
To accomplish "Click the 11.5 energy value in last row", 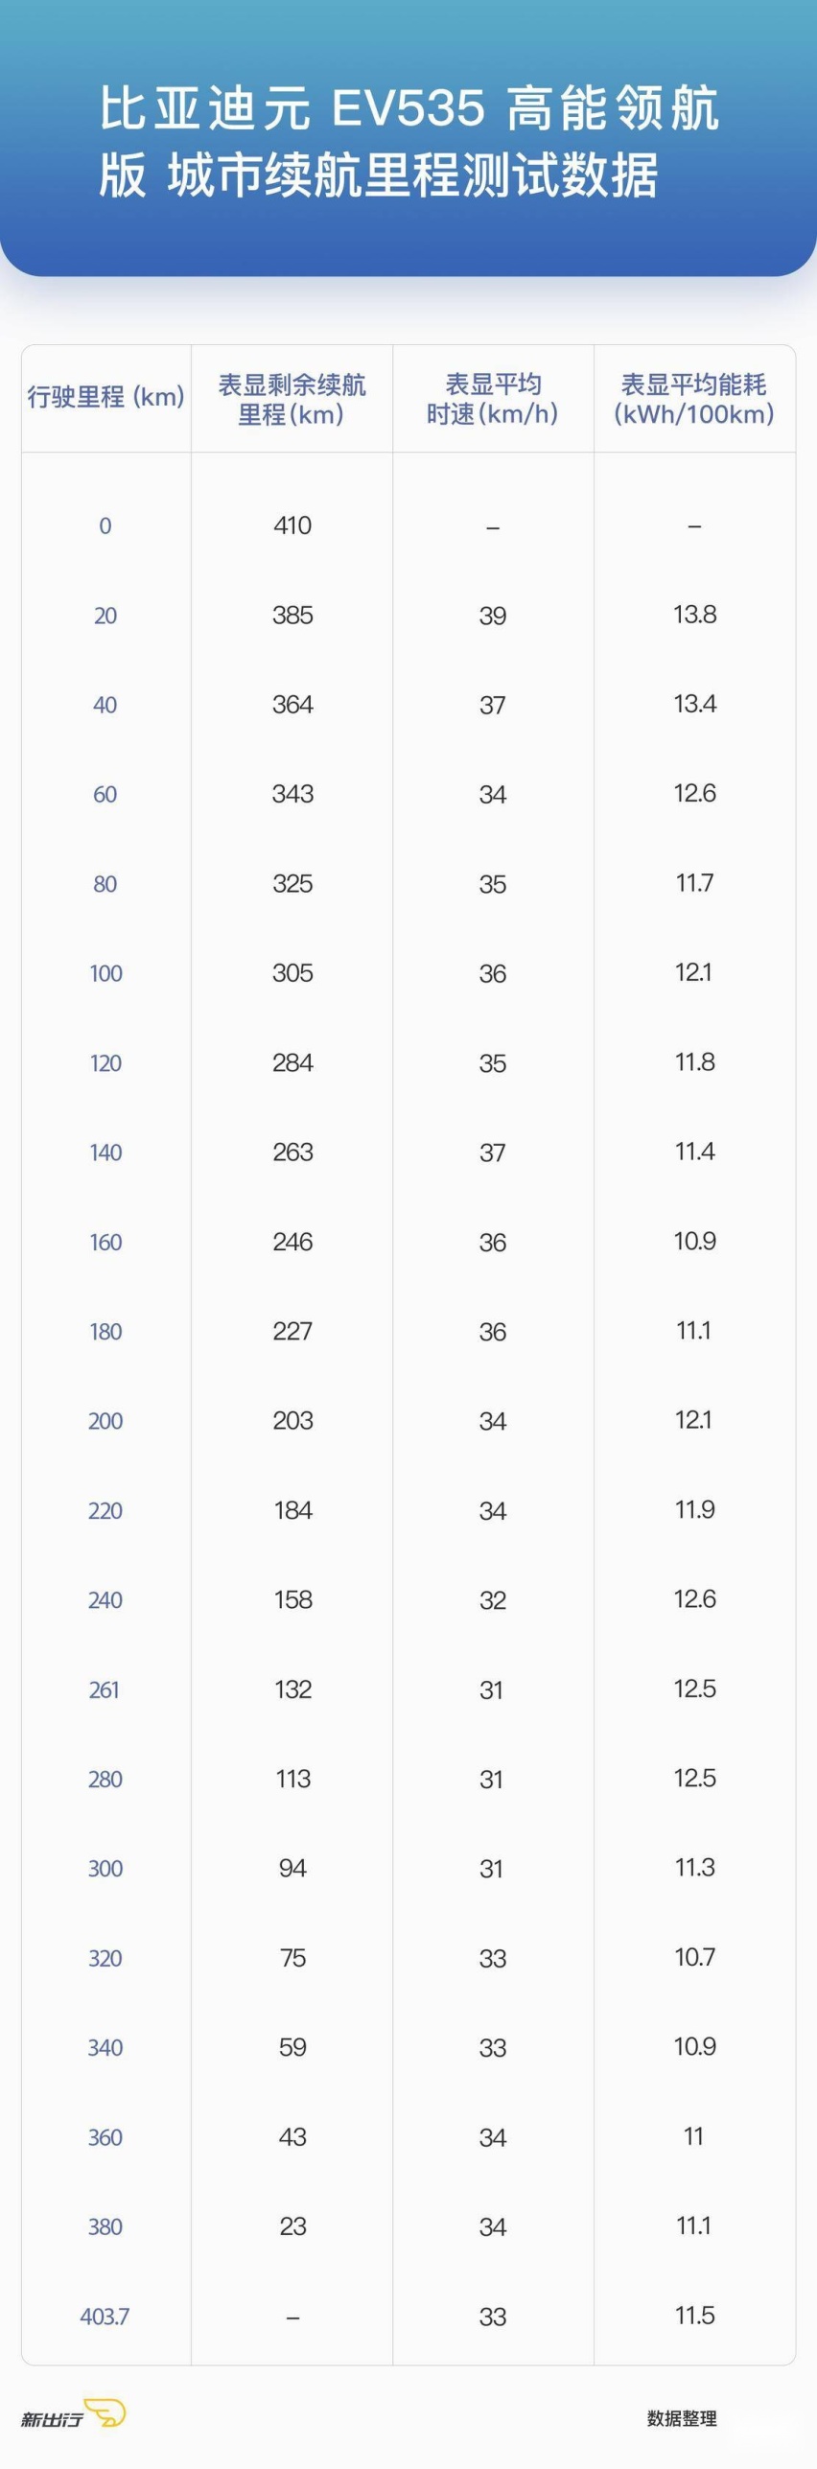I will [694, 2315].
